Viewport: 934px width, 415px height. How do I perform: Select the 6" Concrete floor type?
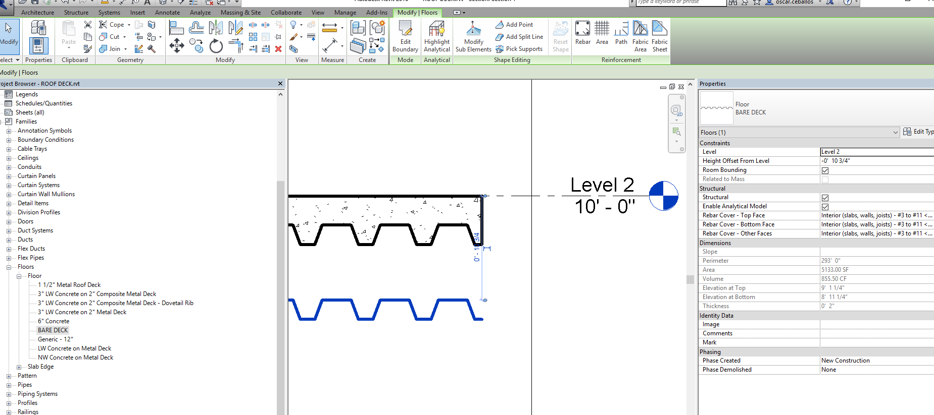54,321
